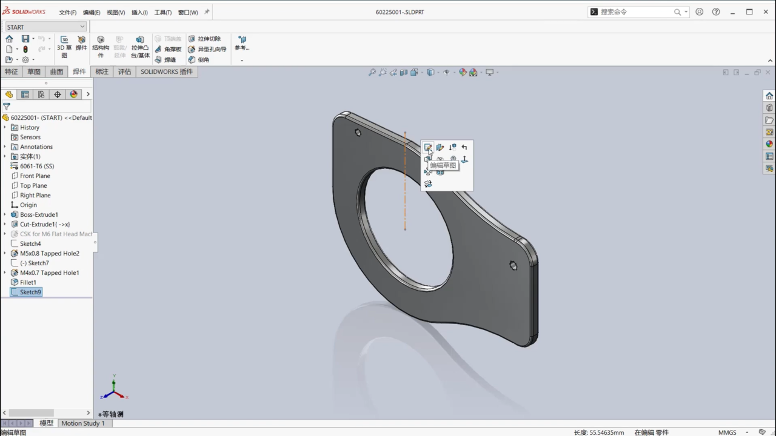Show more manager tabs via right chevron
Image resolution: width=776 pixels, height=436 pixels.
[x=88, y=94]
